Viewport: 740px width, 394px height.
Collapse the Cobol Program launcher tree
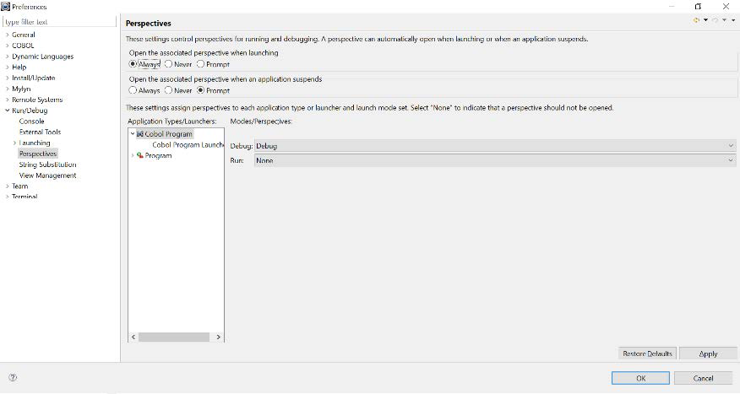pos(133,134)
